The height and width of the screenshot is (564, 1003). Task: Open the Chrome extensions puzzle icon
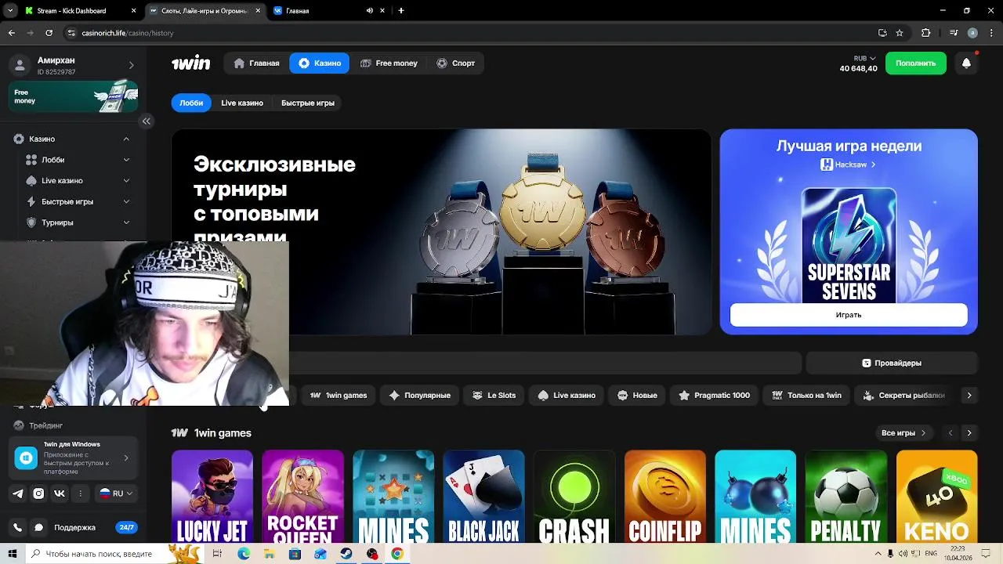pos(926,33)
